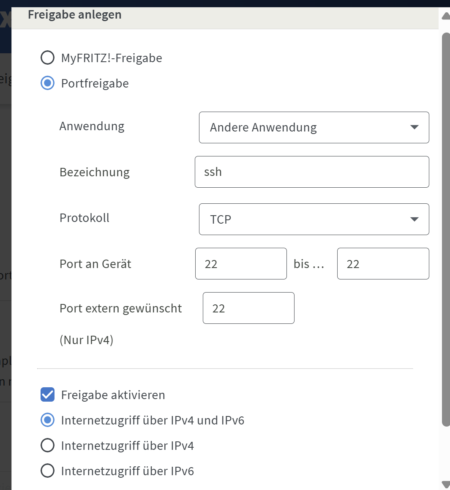Click the arrow icon of Protokoll combo box
This screenshot has width=450, height=490.
pos(415,219)
